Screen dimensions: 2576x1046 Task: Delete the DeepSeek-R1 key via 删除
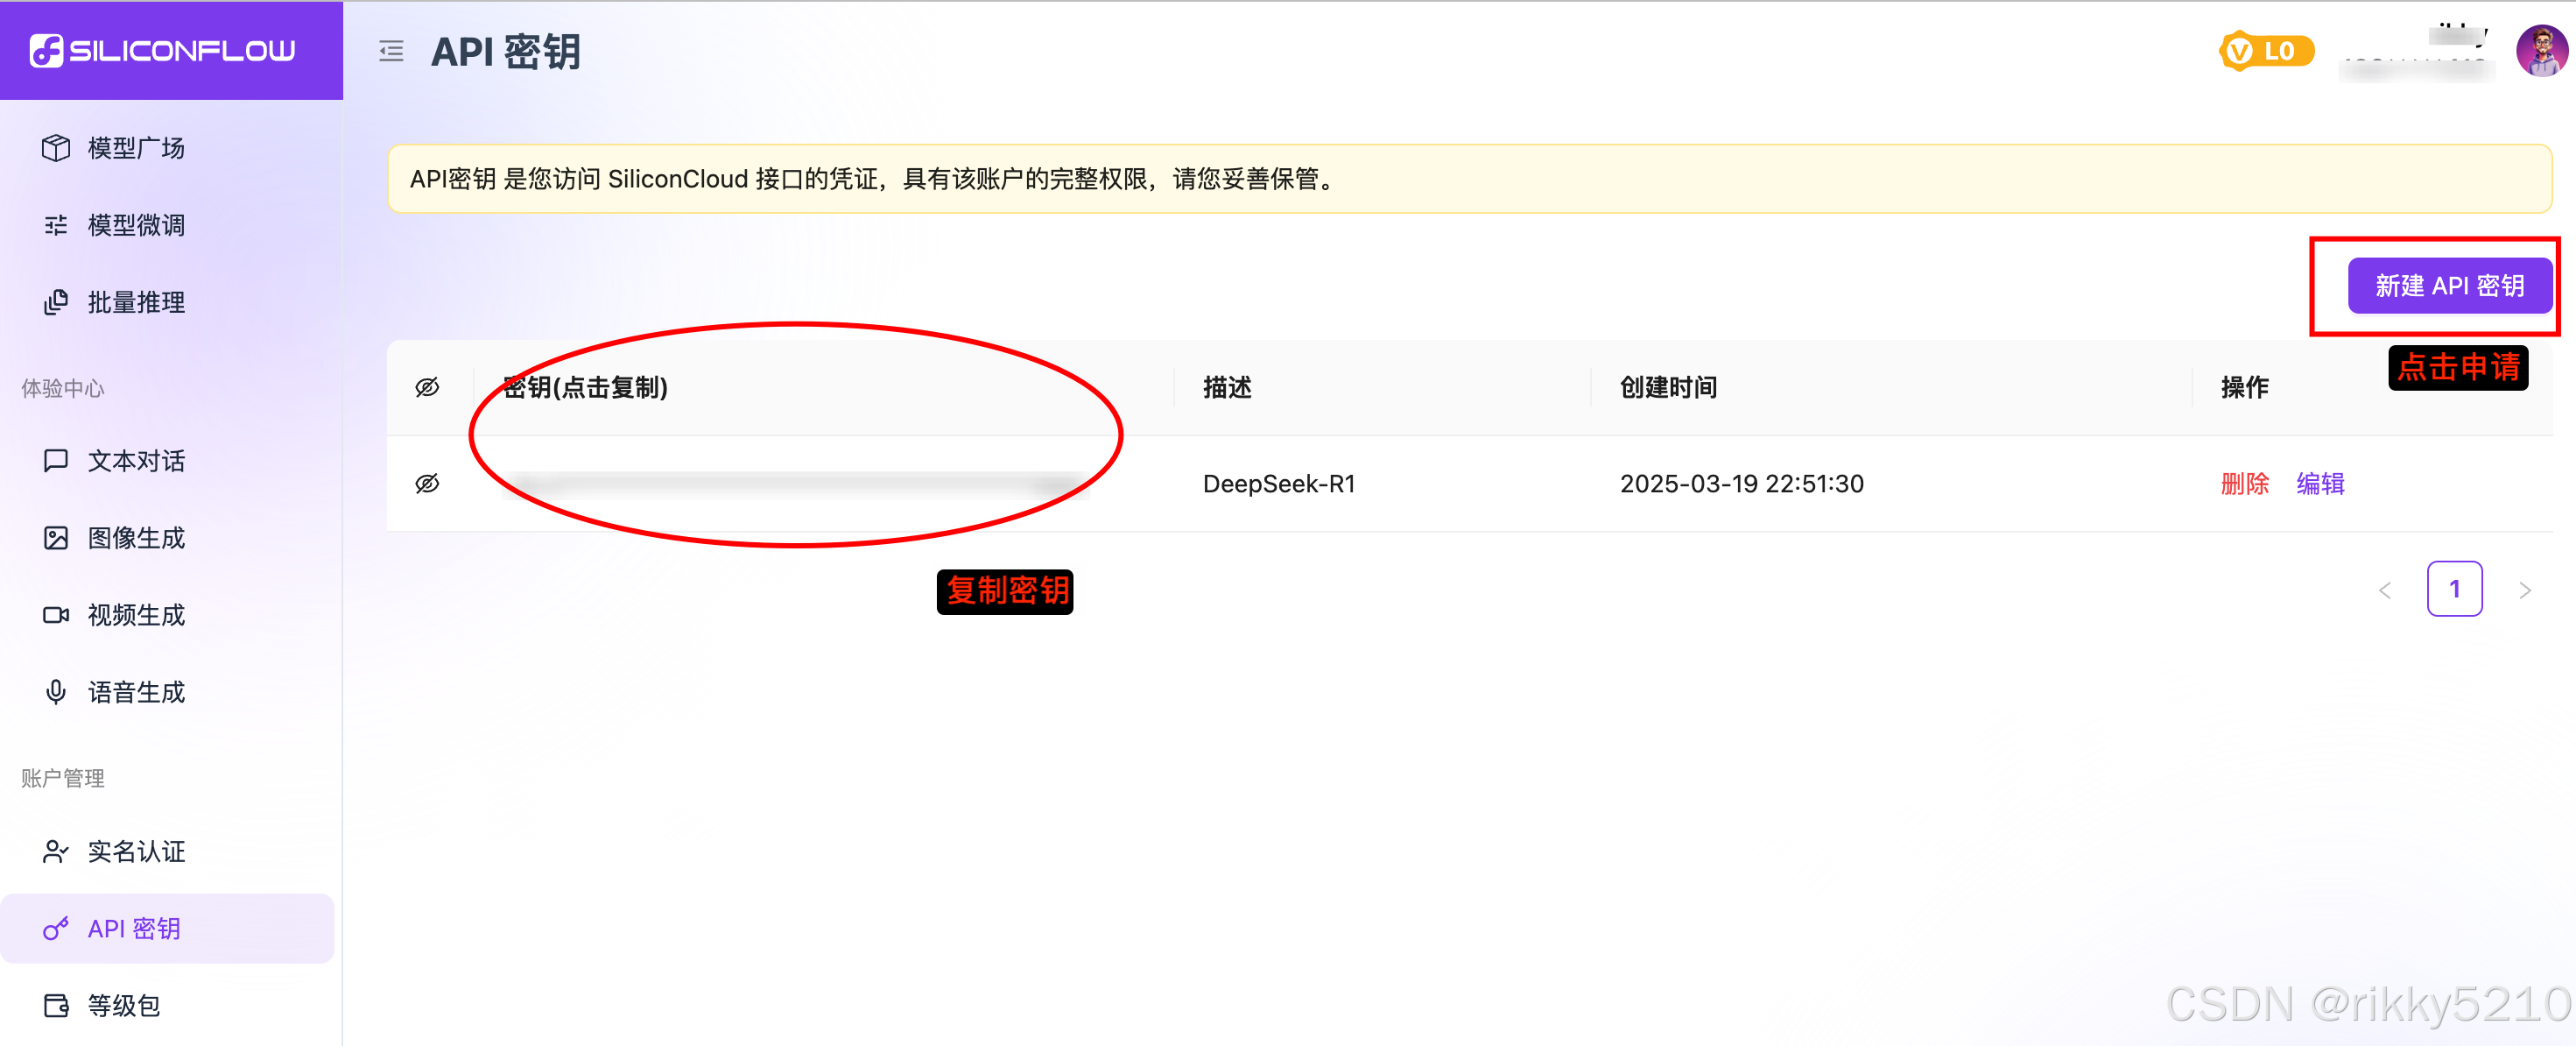(2244, 484)
